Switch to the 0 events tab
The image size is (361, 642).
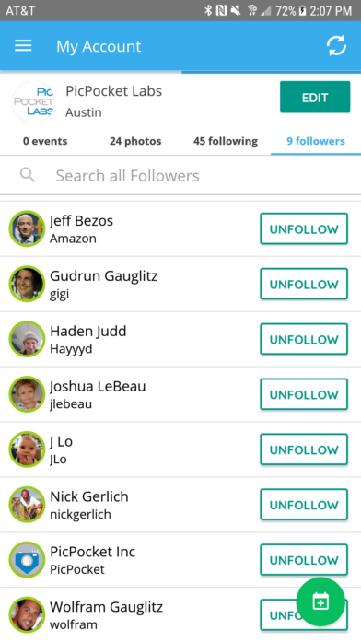click(x=45, y=141)
